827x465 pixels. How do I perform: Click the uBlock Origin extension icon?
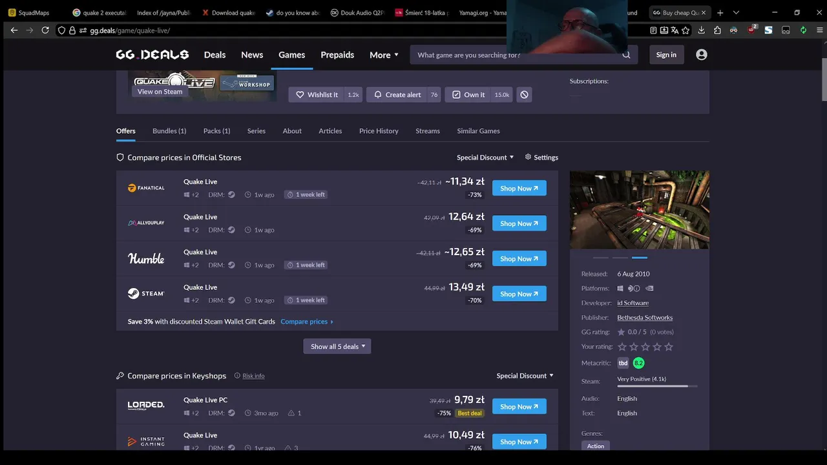point(751,30)
